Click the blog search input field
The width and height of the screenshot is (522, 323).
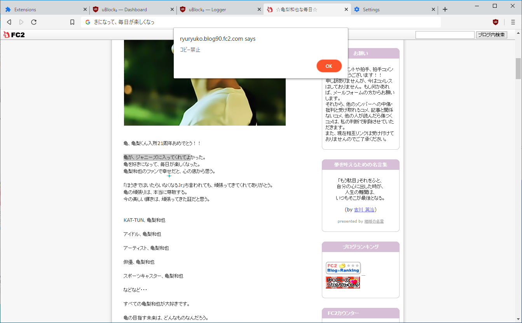pos(445,35)
